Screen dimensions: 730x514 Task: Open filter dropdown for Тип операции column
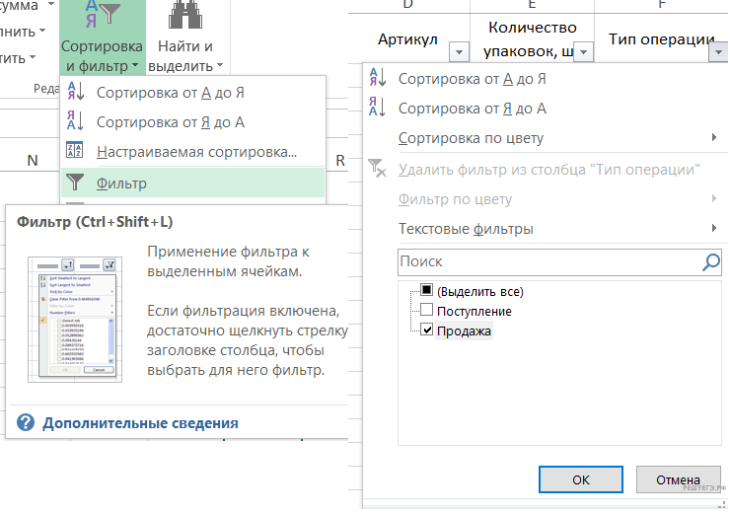[717, 52]
